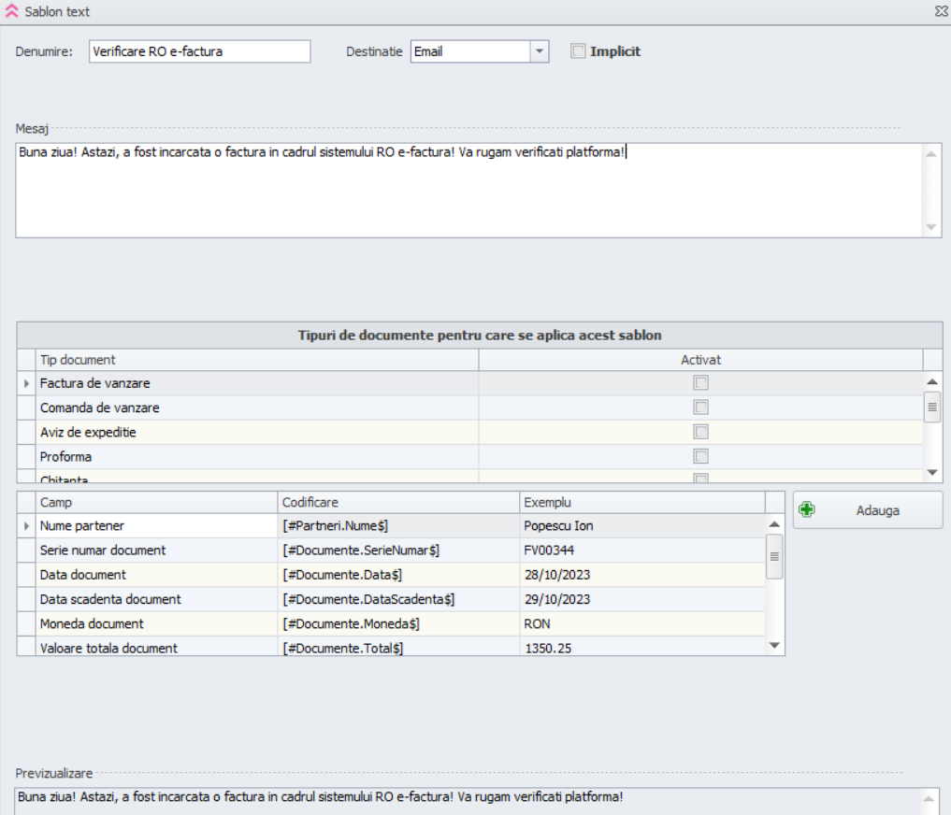Image resolution: width=951 pixels, height=815 pixels.
Task: Sort by Codificare column header
Action: [x=398, y=503]
